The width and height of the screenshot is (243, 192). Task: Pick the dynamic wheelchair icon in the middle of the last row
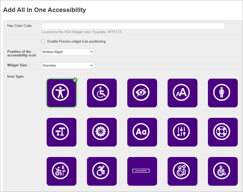pyautogui.click(x=102, y=171)
